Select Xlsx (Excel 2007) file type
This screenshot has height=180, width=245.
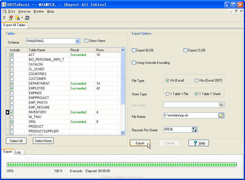point(196,80)
